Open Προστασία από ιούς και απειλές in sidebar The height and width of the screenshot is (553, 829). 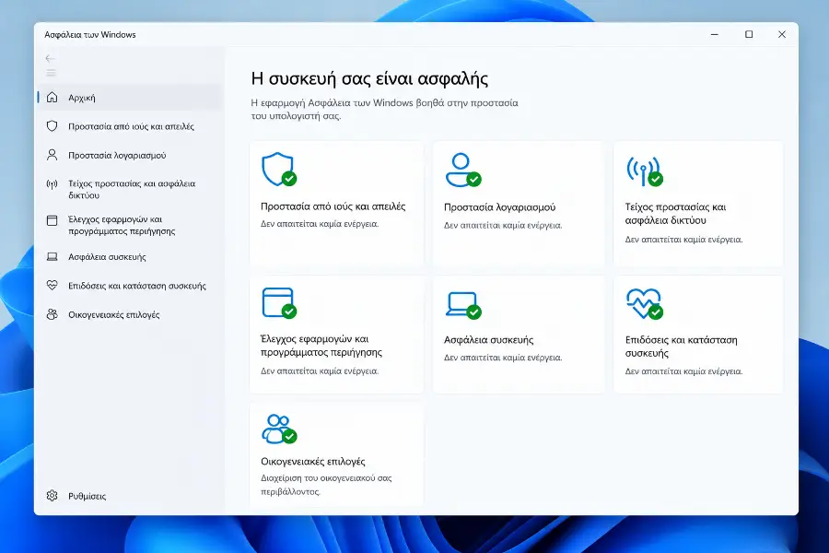(131, 126)
